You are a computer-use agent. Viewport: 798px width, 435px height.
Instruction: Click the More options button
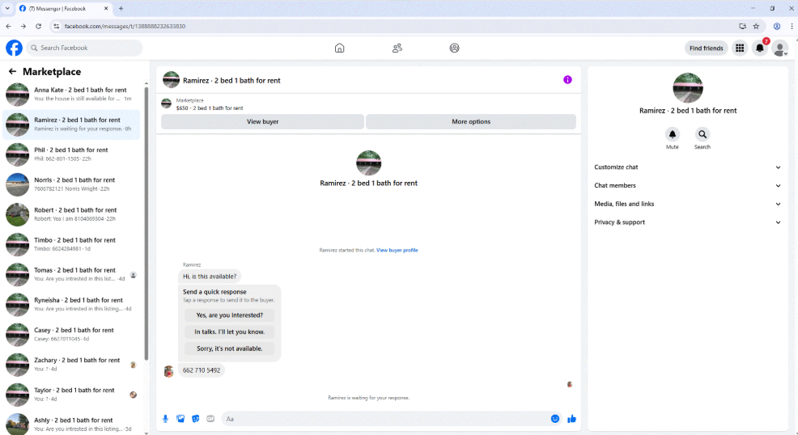point(471,121)
